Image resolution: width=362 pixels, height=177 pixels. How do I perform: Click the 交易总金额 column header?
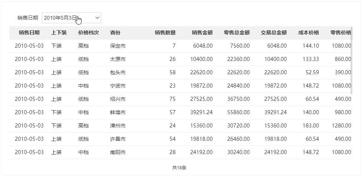274,33
